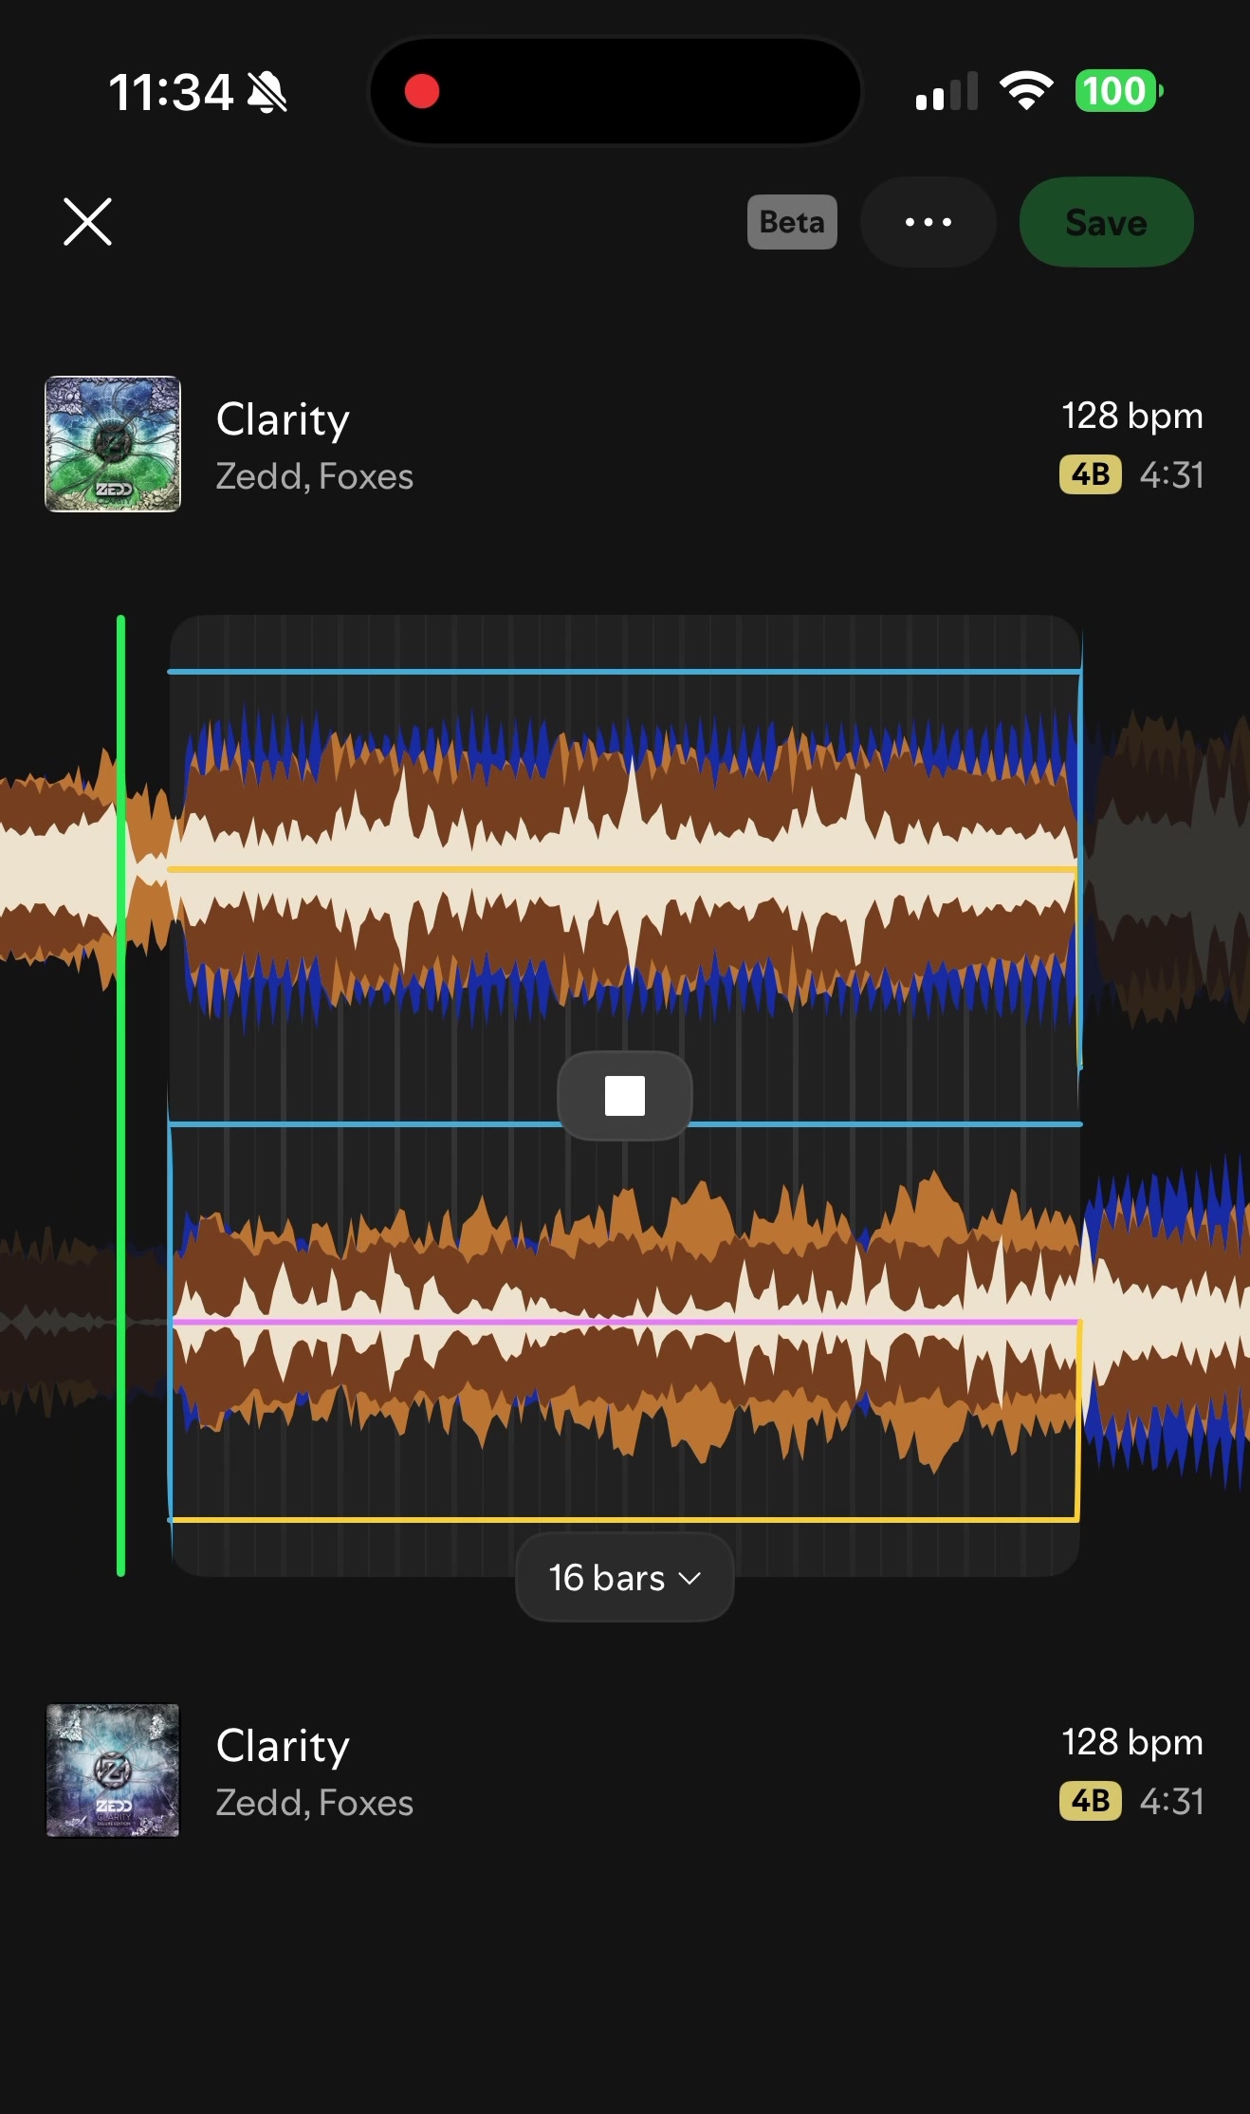Viewport: 1250px width, 2114px height.
Task: Tap the bottom Clarity deluxe album artwork
Action: point(113,1771)
